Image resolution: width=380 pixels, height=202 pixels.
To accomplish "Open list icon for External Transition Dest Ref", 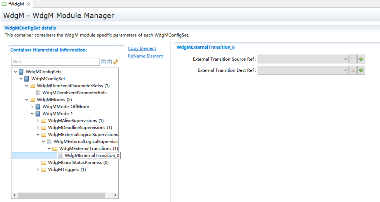I will point(353,70).
